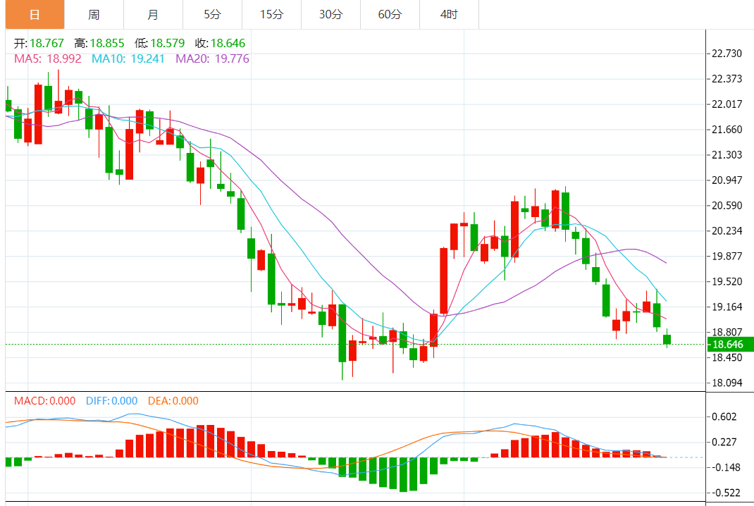Switch to the weekly 周 tab
Image resolution: width=754 pixels, height=506 pixels.
tap(94, 14)
